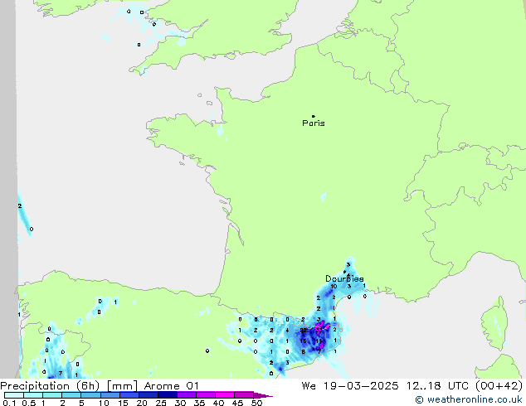This screenshot has width=526, height=406.
Task: Click the purple arrow tip past 50
Action: tap(263, 395)
